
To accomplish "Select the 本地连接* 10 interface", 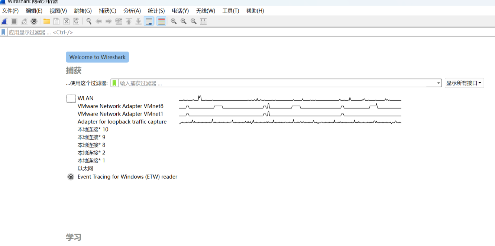I will [93, 130].
